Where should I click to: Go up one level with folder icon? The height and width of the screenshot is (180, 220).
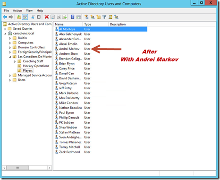click(x=19, y=17)
